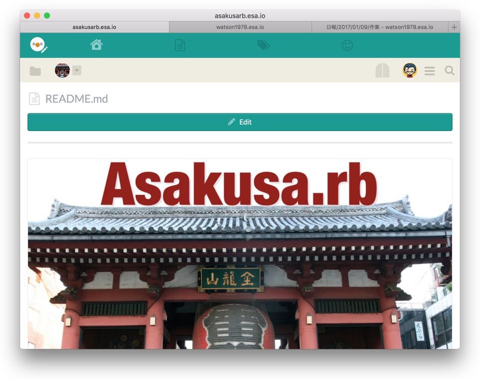Open the user profile avatar with glasses
Image resolution: width=480 pixels, height=379 pixels.
tap(410, 70)
